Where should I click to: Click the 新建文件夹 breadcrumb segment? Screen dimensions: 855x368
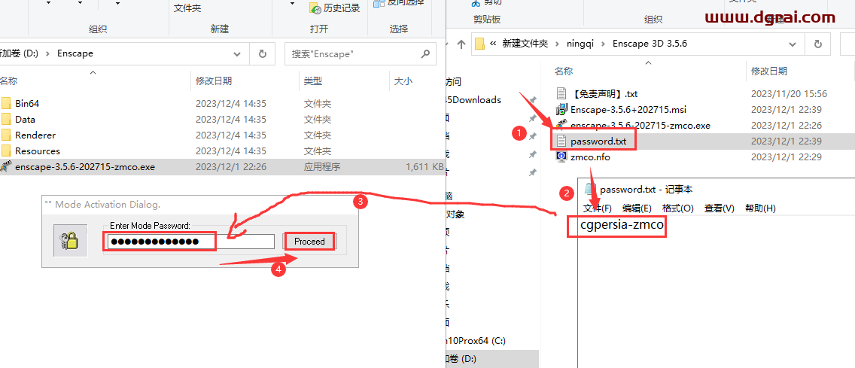click(x=525, y=44)
